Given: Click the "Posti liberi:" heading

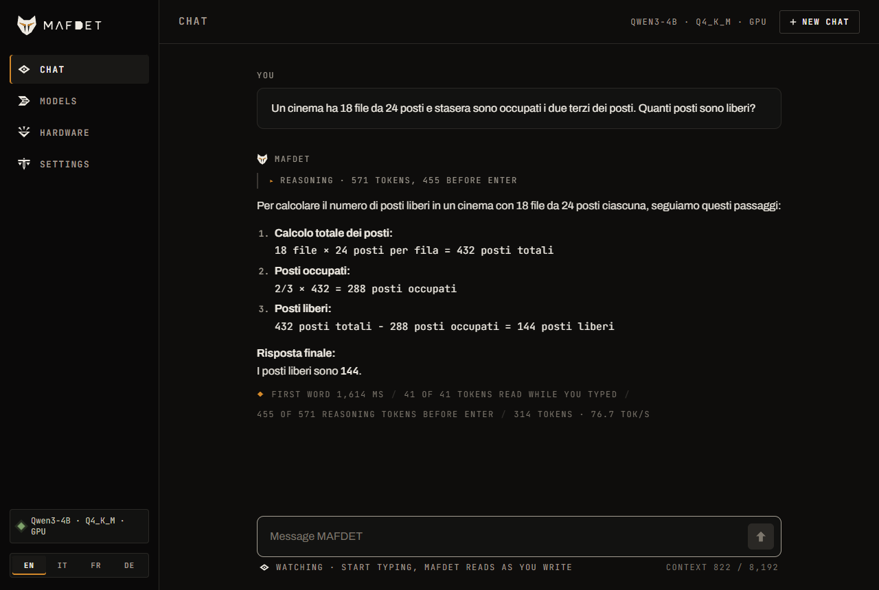Looking at the screenshot, I should pos(303,309).
